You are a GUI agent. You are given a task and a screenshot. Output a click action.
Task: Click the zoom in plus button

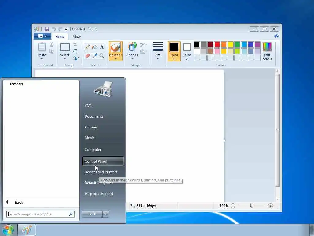pos(270,206)
